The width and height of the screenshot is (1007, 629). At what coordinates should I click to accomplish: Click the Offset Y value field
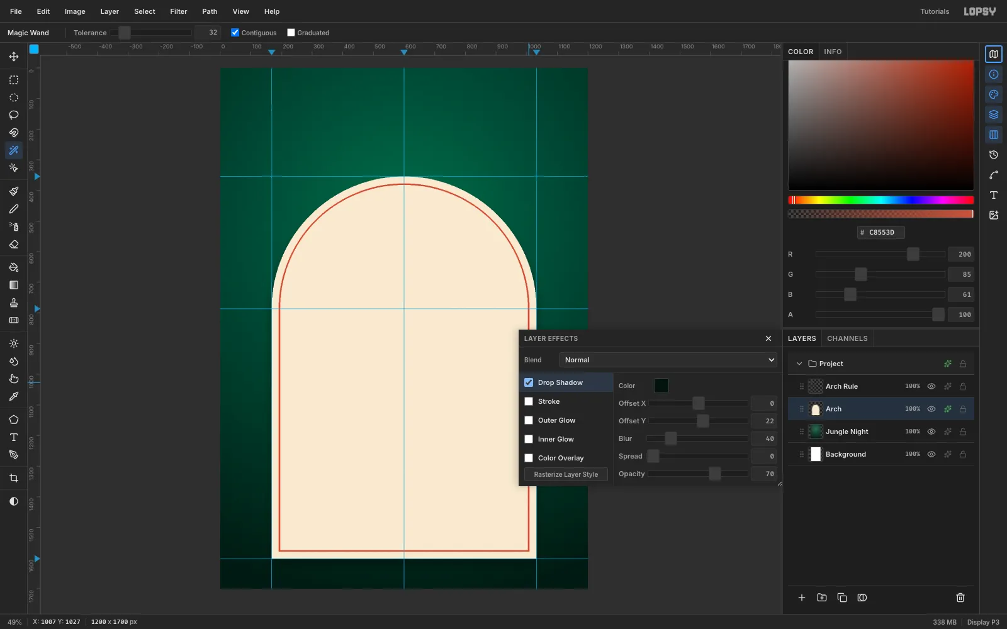[x=764, y=421]
